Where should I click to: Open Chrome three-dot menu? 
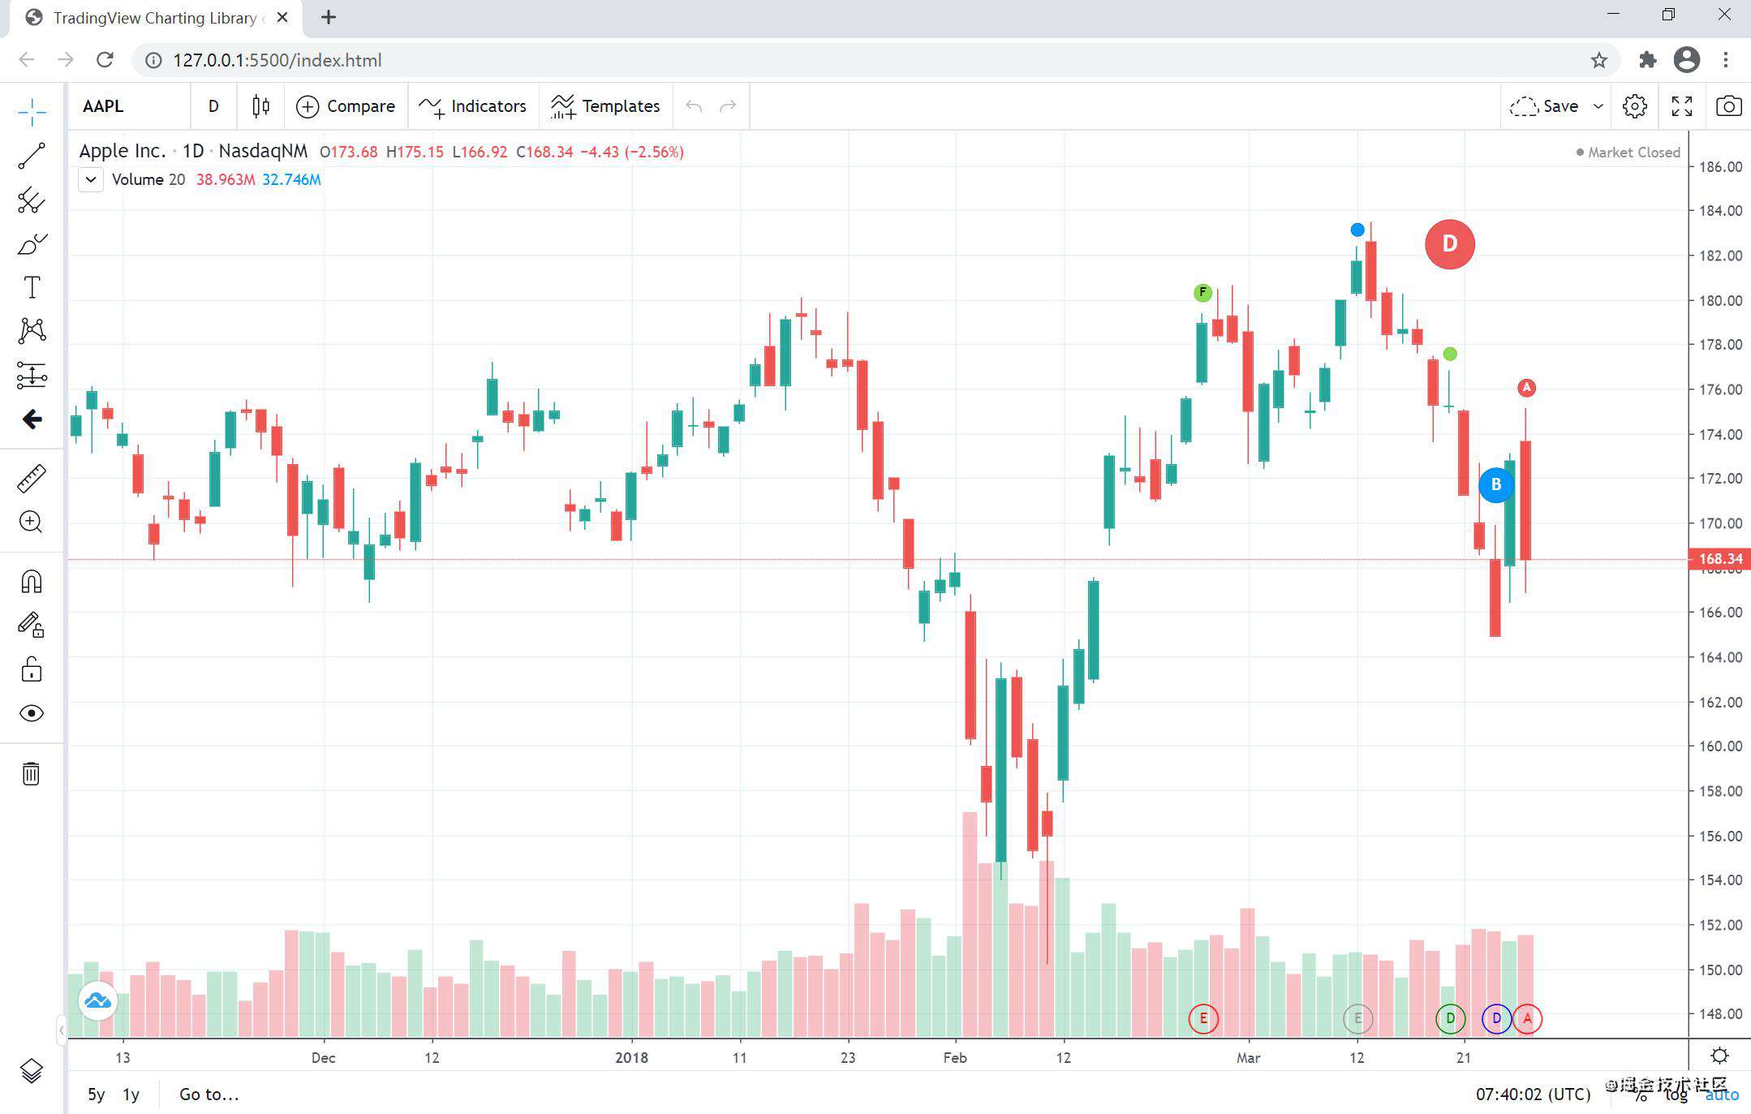tap(1726, 60)
